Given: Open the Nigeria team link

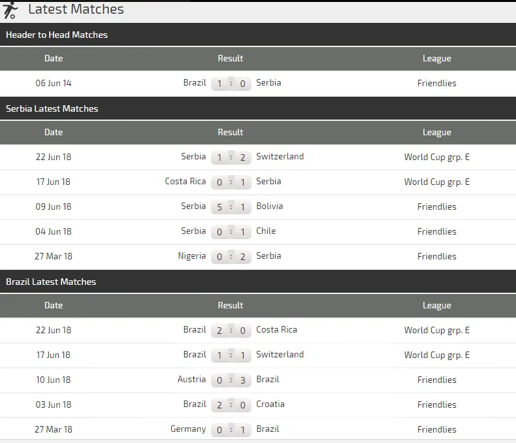Looking at the screenshot, I should click(192, 255).
